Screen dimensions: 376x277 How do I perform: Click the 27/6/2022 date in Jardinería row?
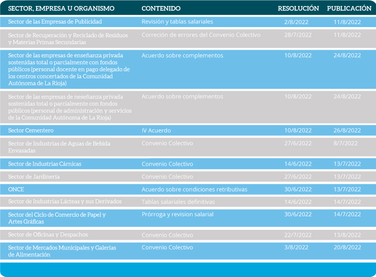[x=298, y=177]
